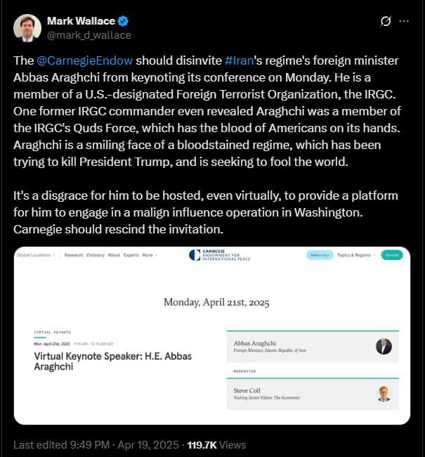Expand the More menu in Carnegie navbar

coord(149,255)
